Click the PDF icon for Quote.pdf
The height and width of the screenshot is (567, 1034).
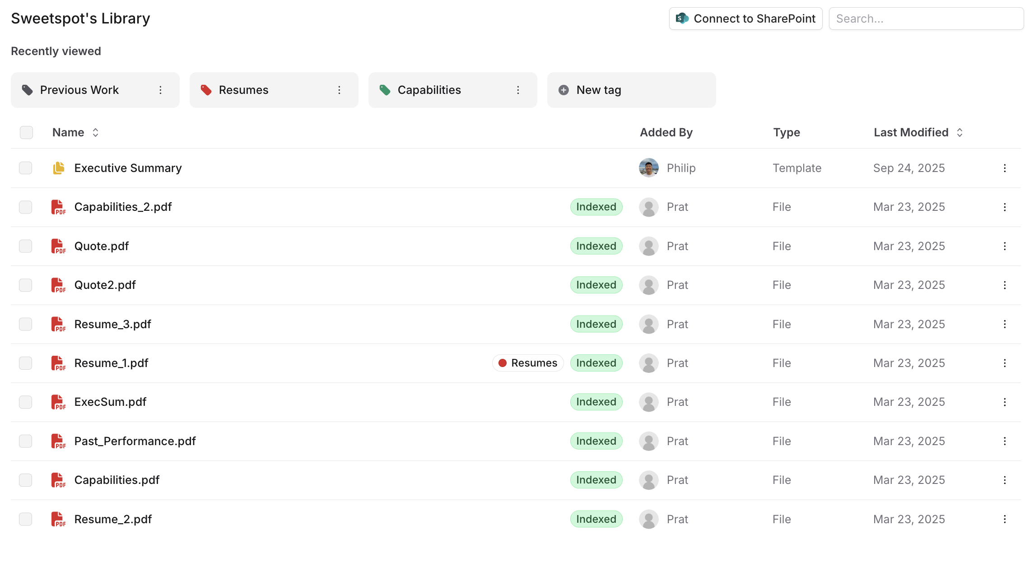(x=58, y=246)
